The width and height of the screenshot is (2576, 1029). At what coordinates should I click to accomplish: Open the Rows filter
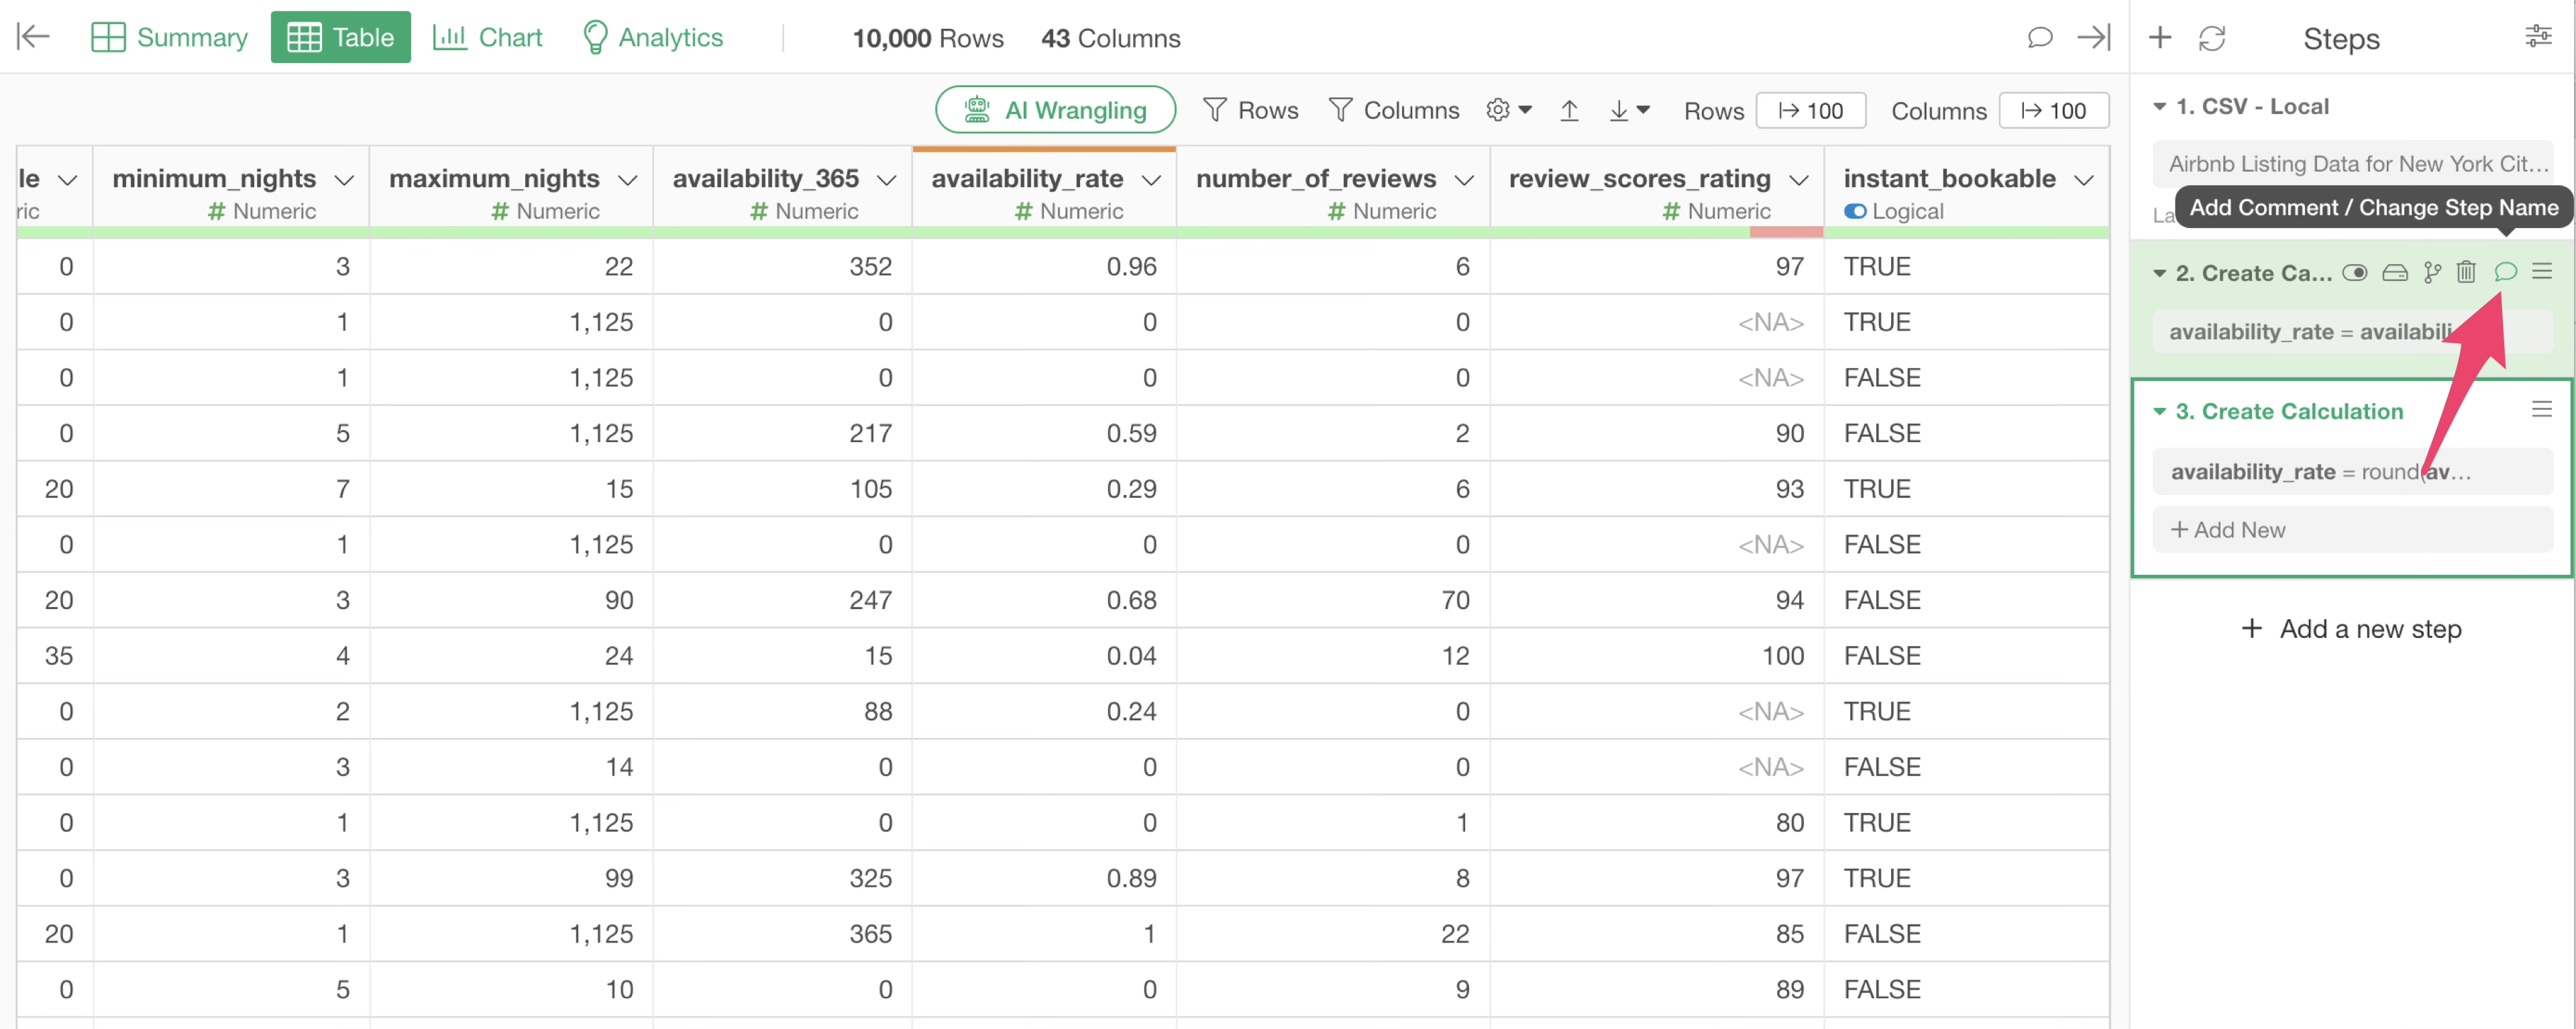click(1250, 110)
